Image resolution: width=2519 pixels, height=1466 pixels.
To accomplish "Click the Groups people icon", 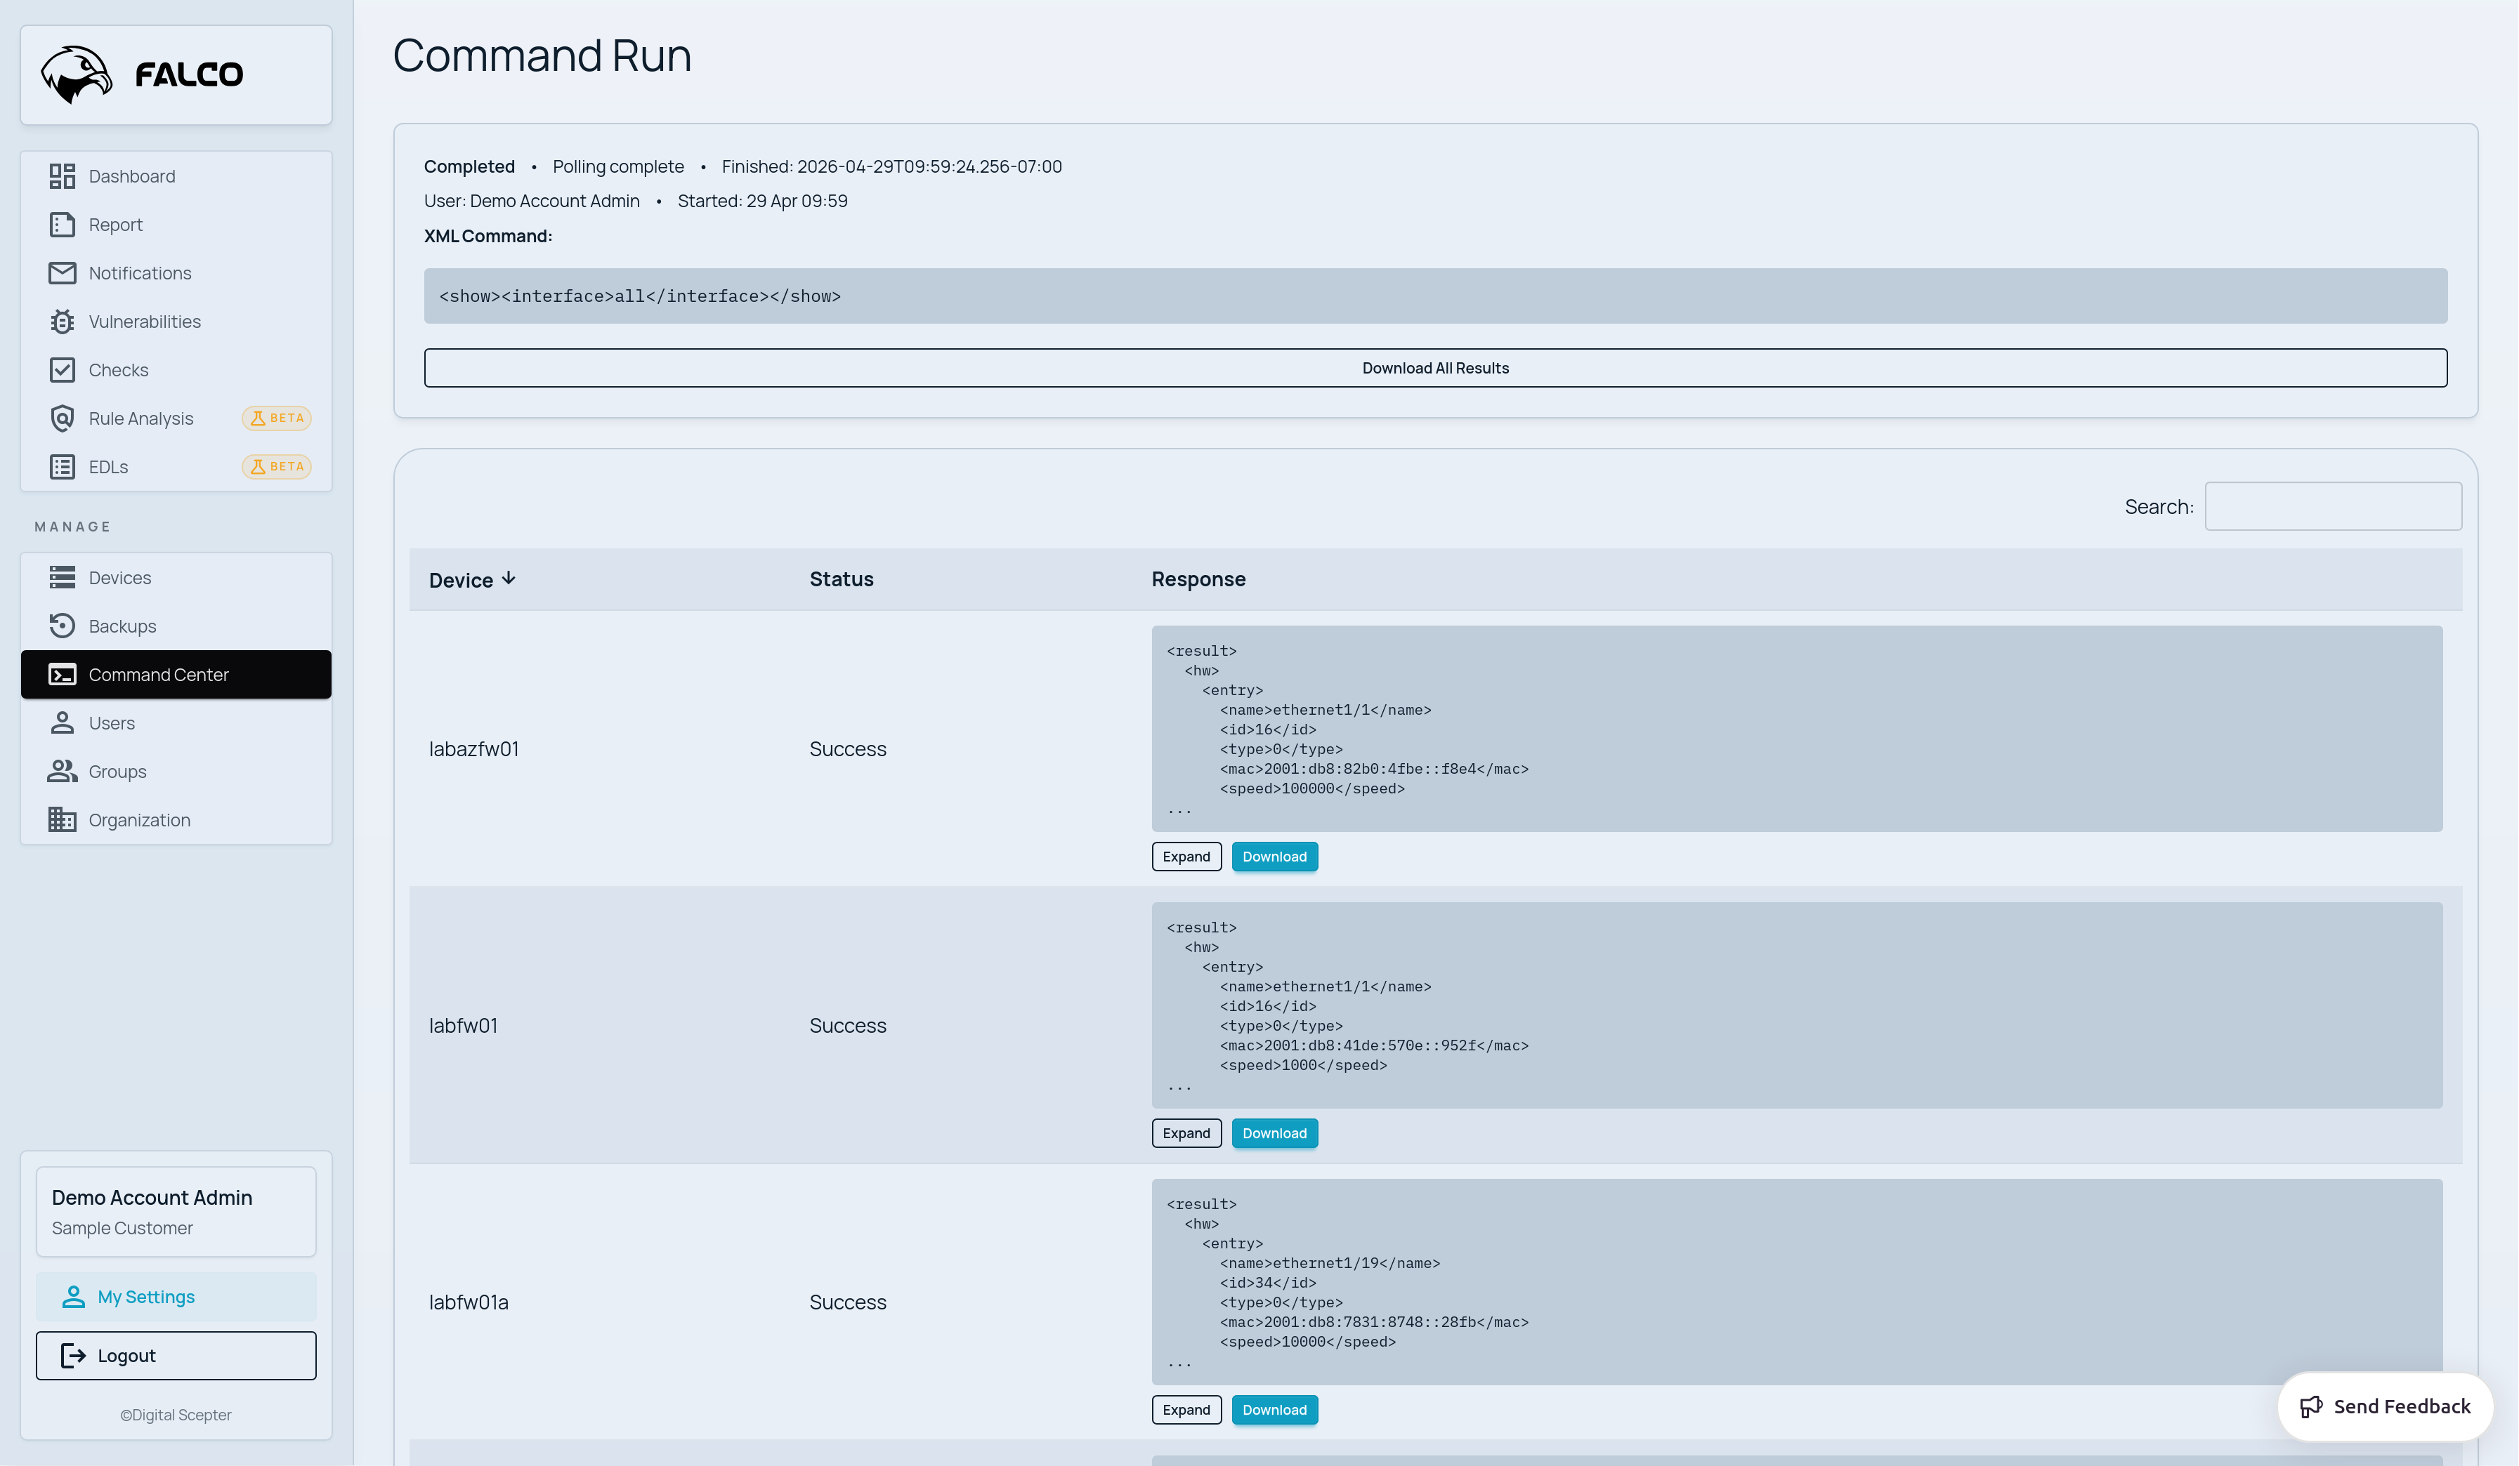I will (62, 772).
